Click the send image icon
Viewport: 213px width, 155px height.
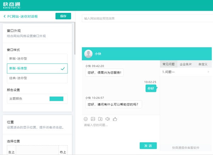pos(93,119)
